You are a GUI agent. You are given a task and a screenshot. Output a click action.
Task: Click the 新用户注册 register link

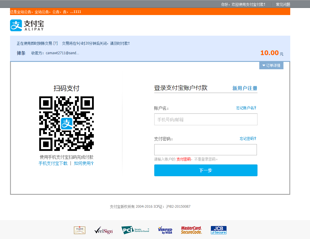[x=245, y=88]
